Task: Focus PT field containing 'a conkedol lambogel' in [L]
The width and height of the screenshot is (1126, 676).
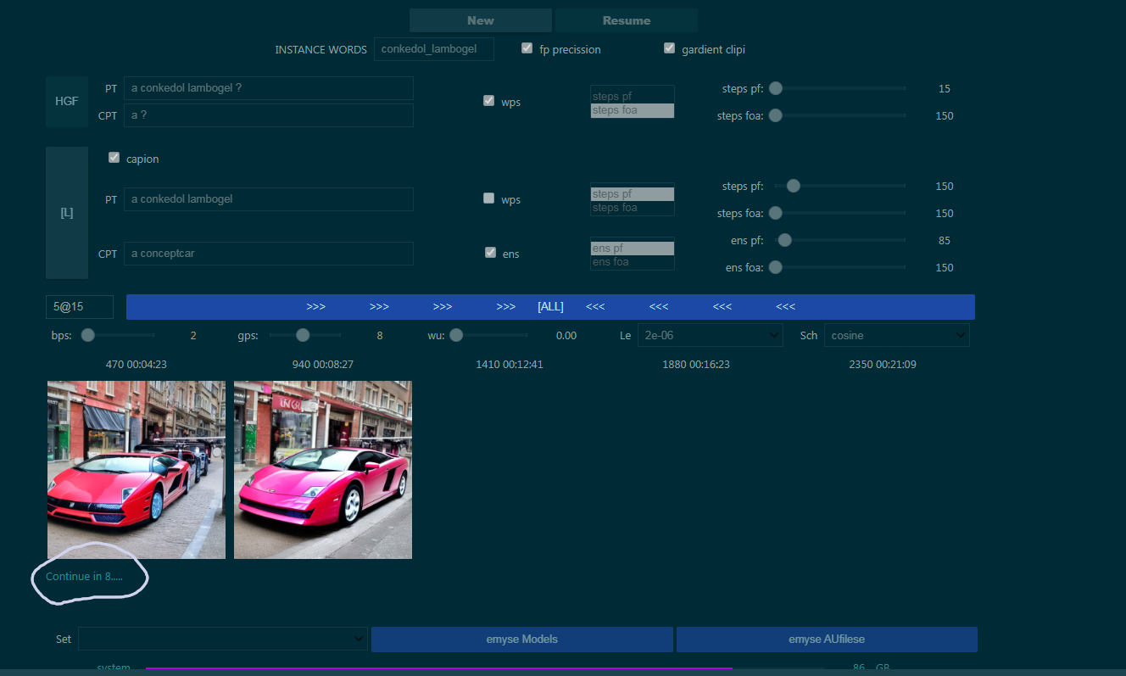Action: coord(269,199)
